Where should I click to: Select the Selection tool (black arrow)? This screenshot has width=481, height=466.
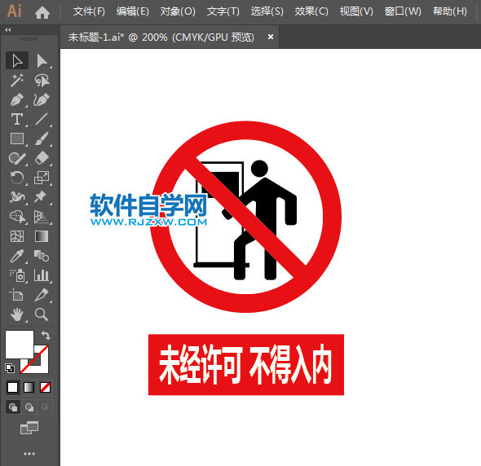pyautogui.click(x=17, y=60)
